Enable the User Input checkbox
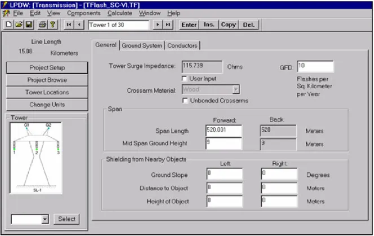 184,78
